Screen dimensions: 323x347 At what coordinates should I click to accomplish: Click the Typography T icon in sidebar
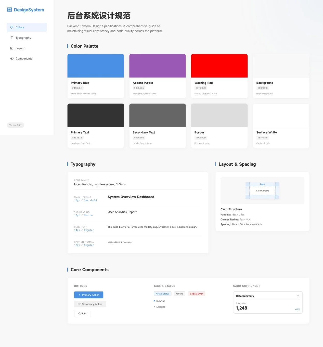point(12,38)
